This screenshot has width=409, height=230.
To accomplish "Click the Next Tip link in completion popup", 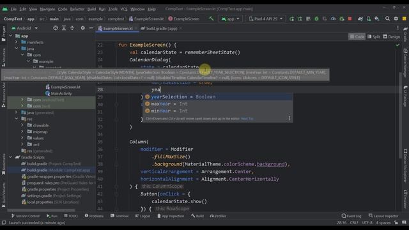I will click(x=247, y=119).
